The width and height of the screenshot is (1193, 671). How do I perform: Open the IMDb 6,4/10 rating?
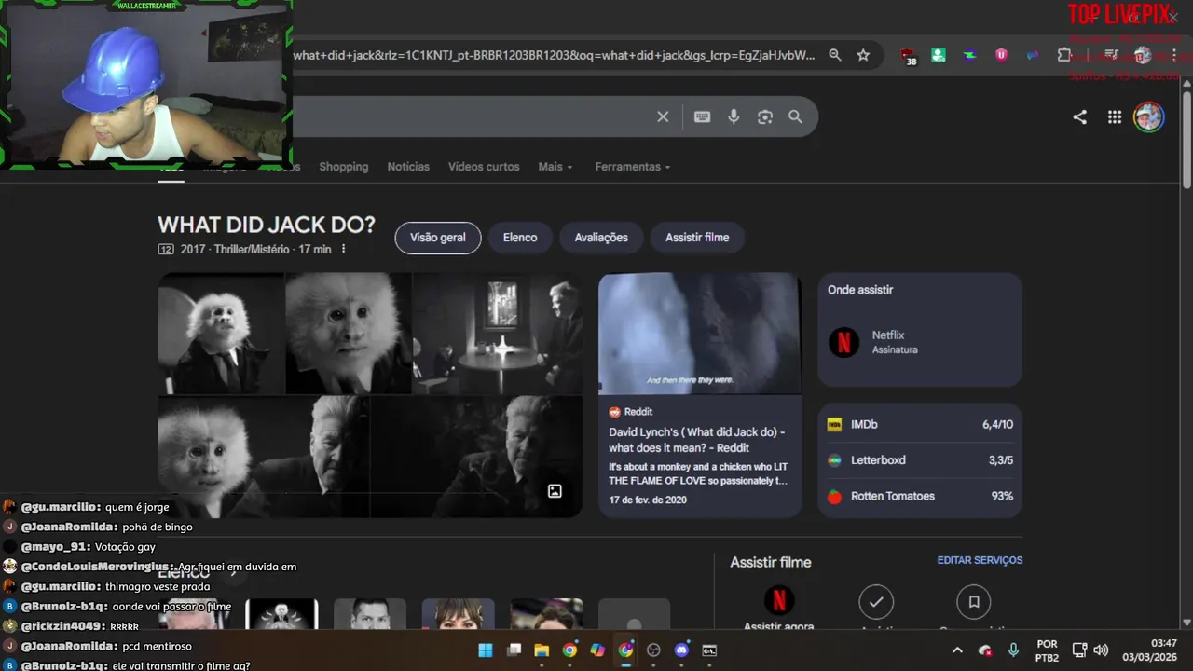point(920,424)
